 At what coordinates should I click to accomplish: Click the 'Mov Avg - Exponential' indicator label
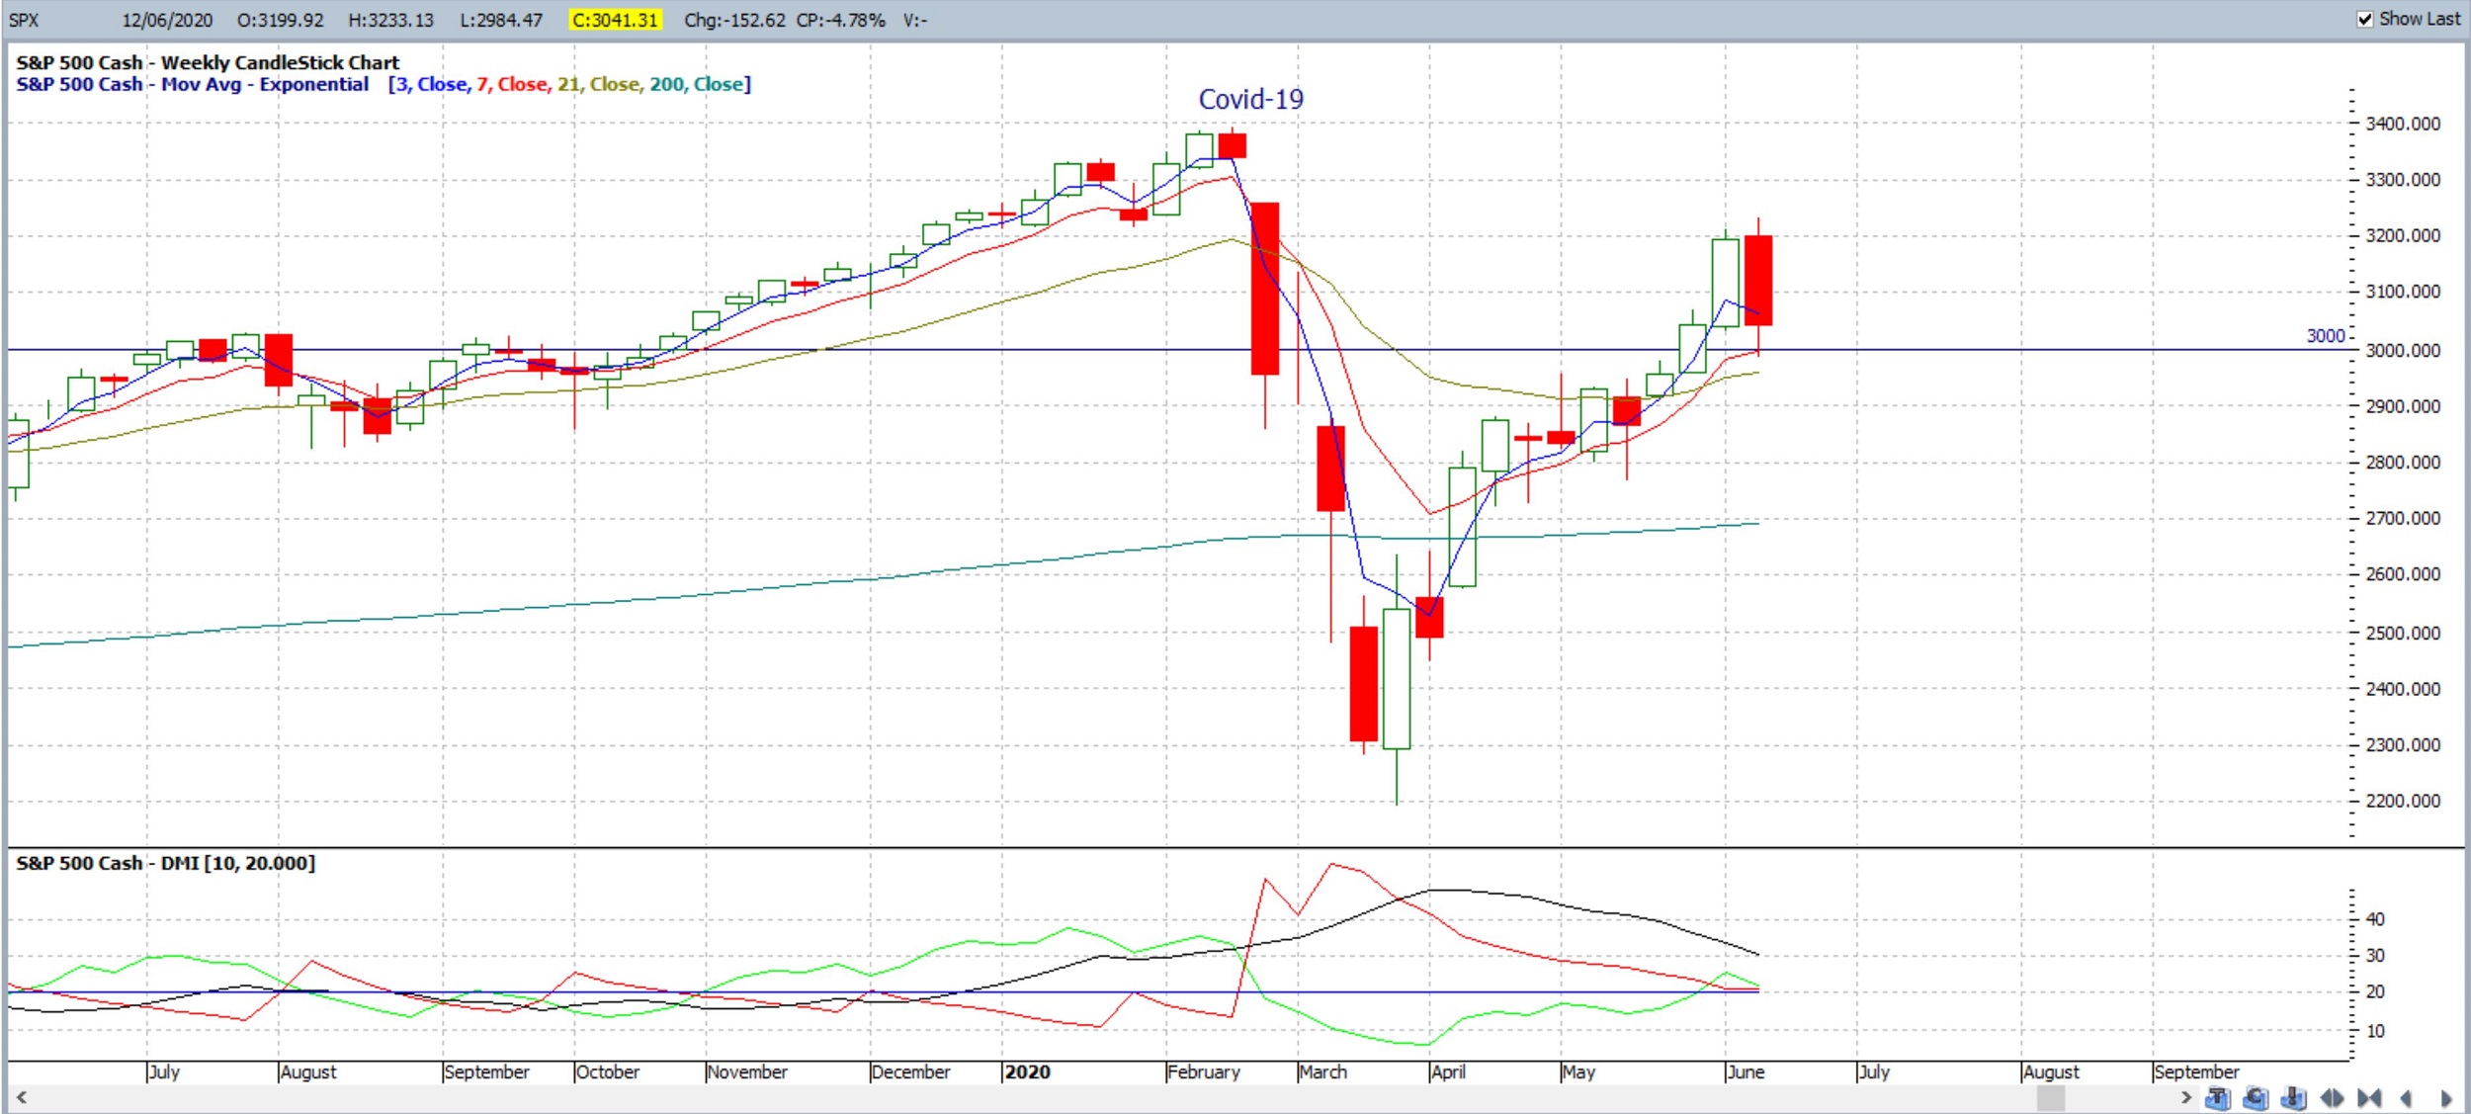[x=265, y=84]
